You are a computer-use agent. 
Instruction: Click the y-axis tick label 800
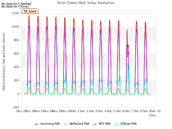click(x=16, y=40)
